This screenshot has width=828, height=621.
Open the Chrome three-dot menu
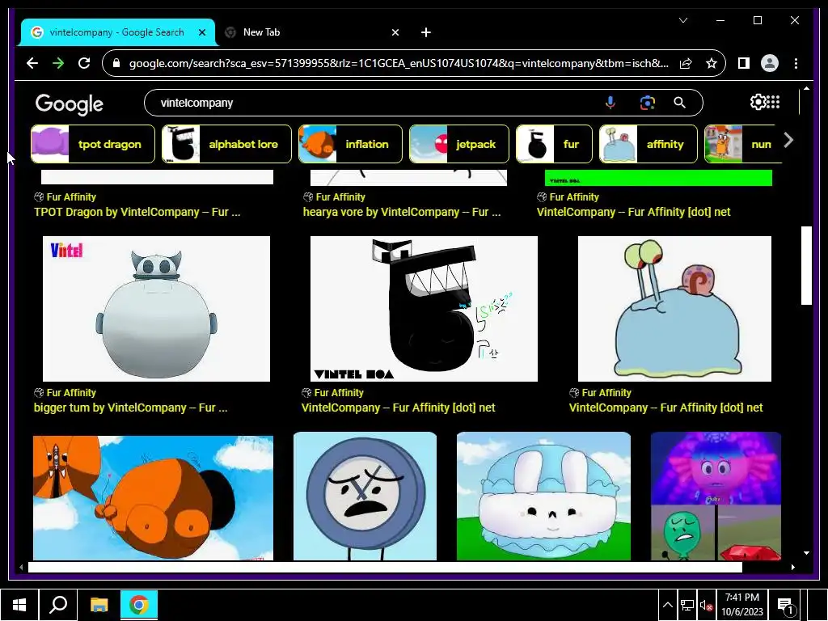pyautogui.click(x=796, y=63)
